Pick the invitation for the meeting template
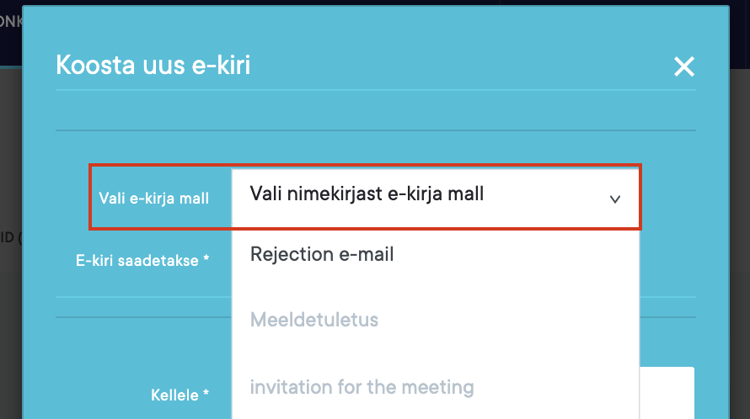 click(362, 387)
